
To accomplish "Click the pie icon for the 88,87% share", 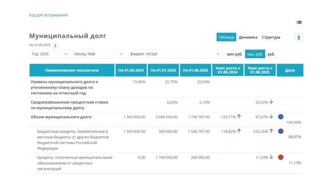I will [x=281, y=131].
